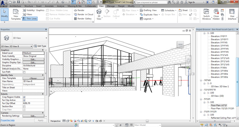
Task: Collapse the Camera properties group
Action: (43, 113)
